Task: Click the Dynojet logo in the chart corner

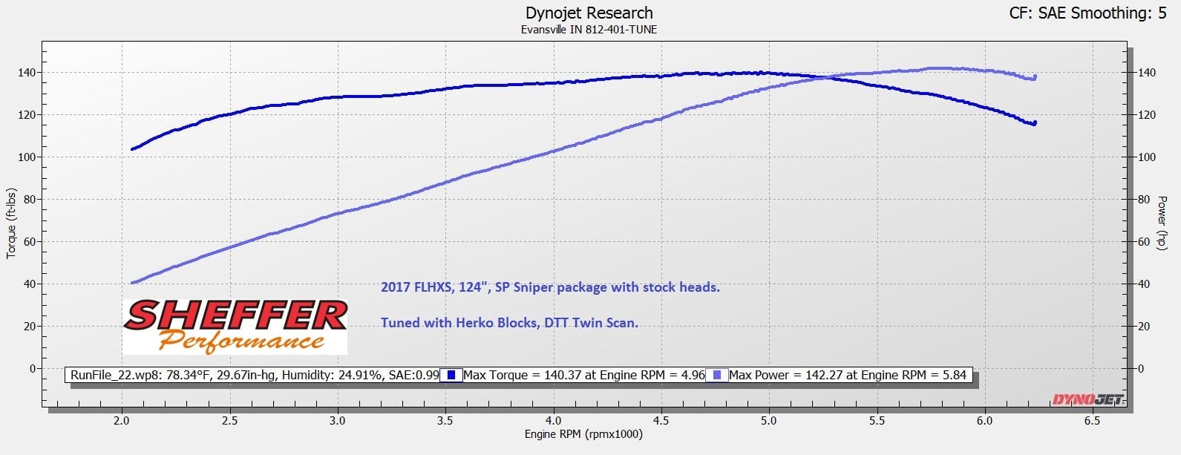Action: pyautogui.click(x=1087, y=400)
